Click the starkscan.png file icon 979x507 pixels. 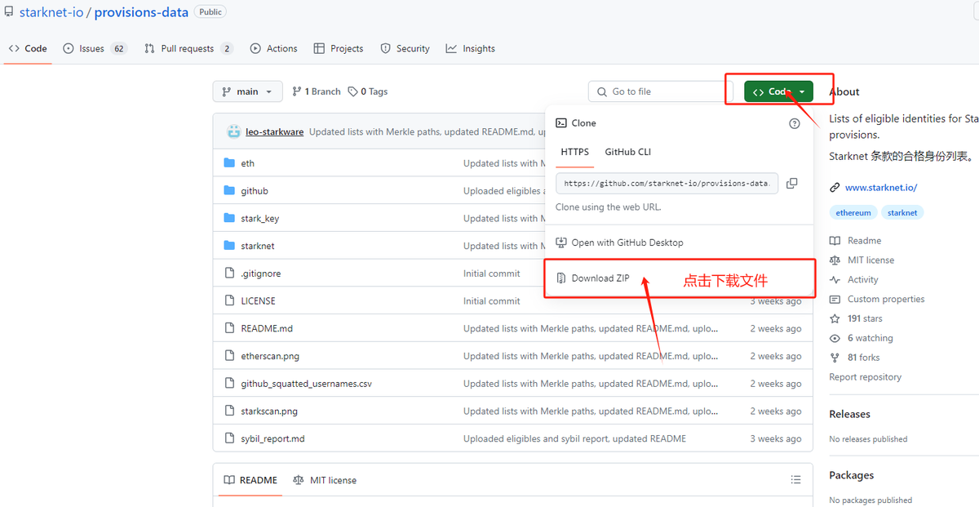(229, 411)
